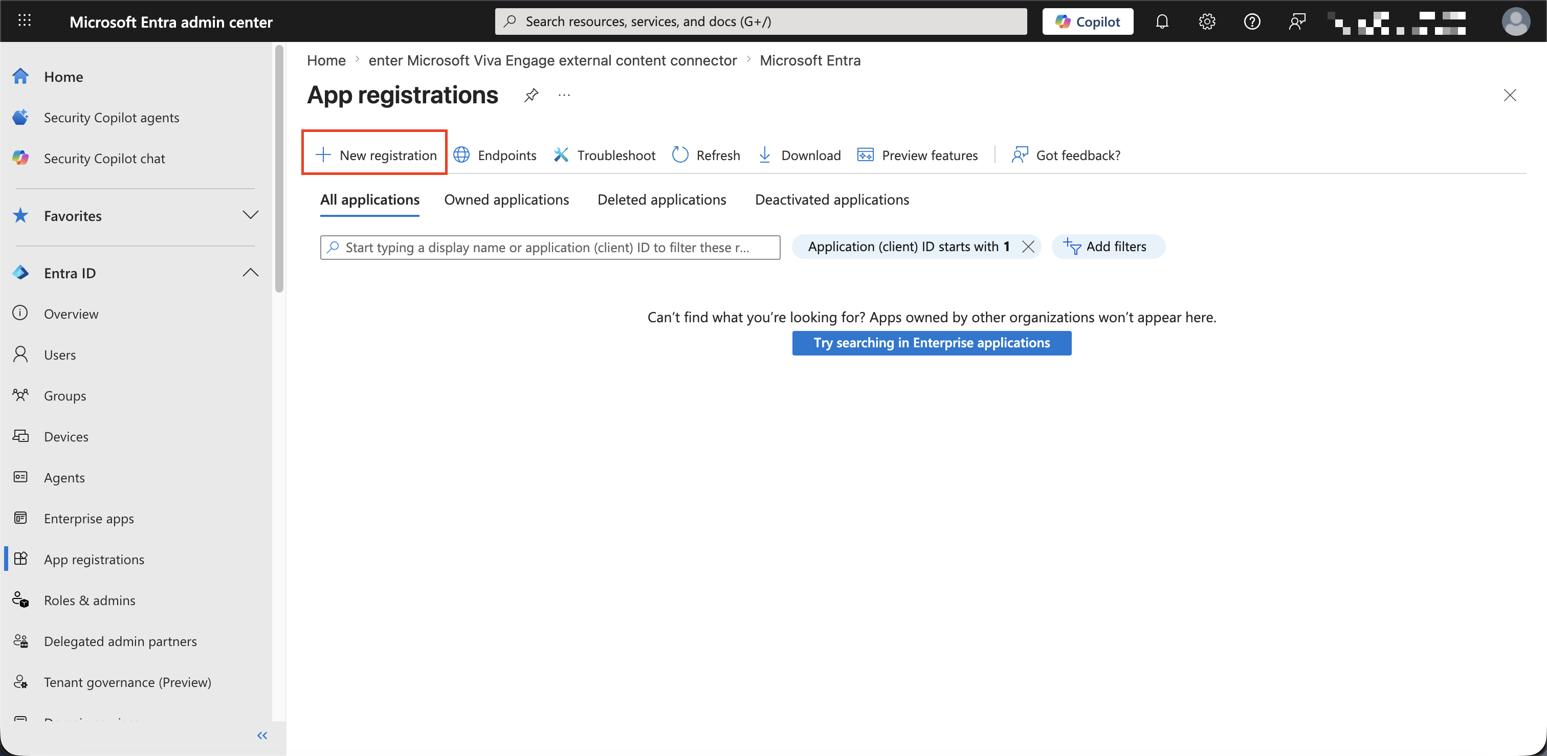
Task: Select the All applications tab
Action: pyautogui.click(x=369, y=199)
